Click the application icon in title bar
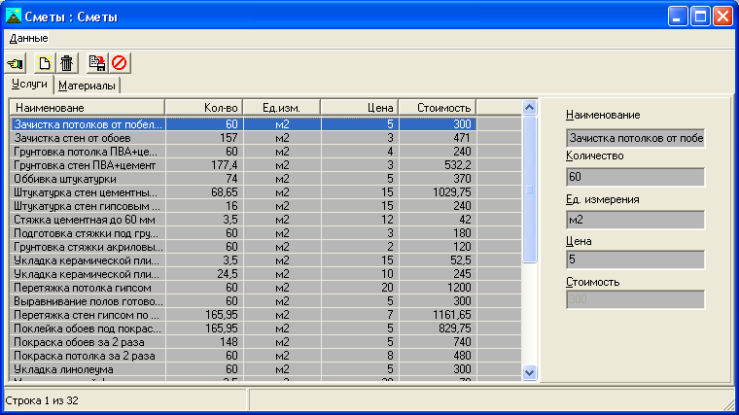739x415 pixels. point(14,16)
